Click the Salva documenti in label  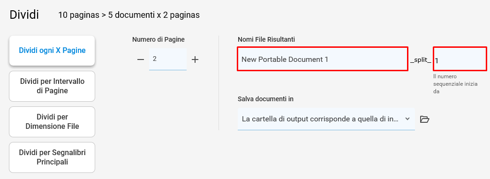(x=265, y=99)
